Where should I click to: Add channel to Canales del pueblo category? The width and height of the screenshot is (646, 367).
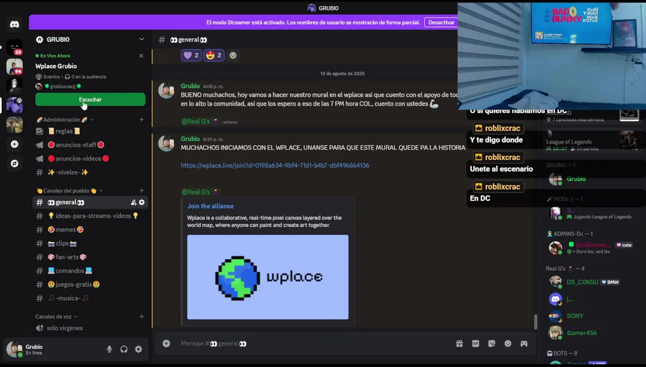point(141,191)
